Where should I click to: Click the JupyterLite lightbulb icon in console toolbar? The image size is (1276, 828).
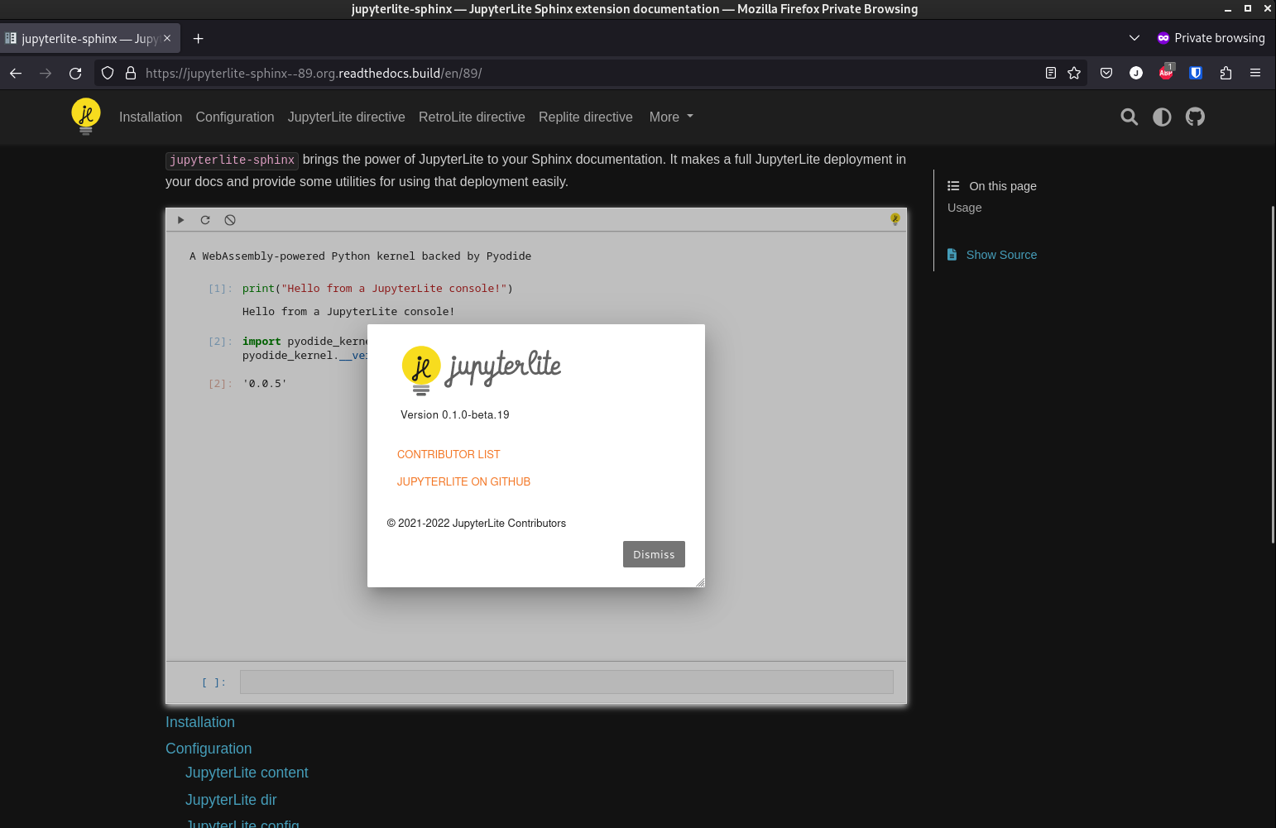tap(895, 219)
